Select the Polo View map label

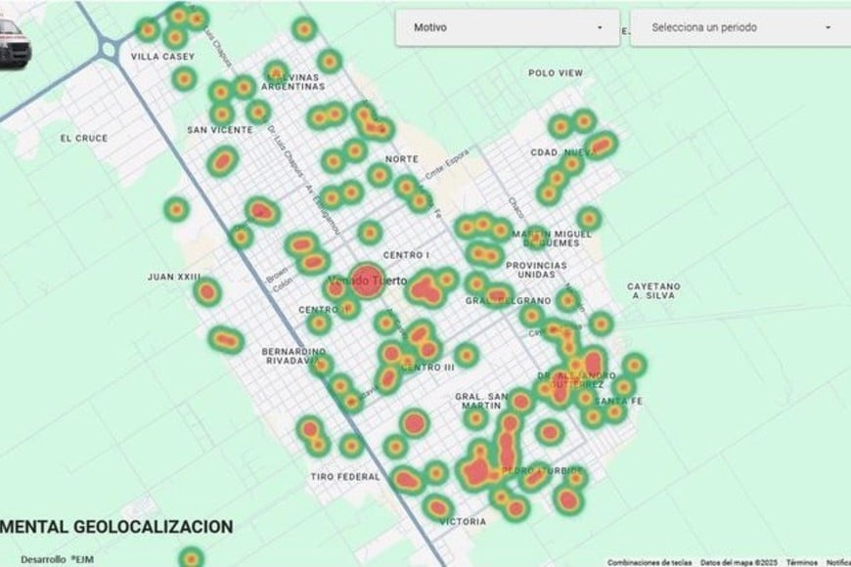pos(555,73)
